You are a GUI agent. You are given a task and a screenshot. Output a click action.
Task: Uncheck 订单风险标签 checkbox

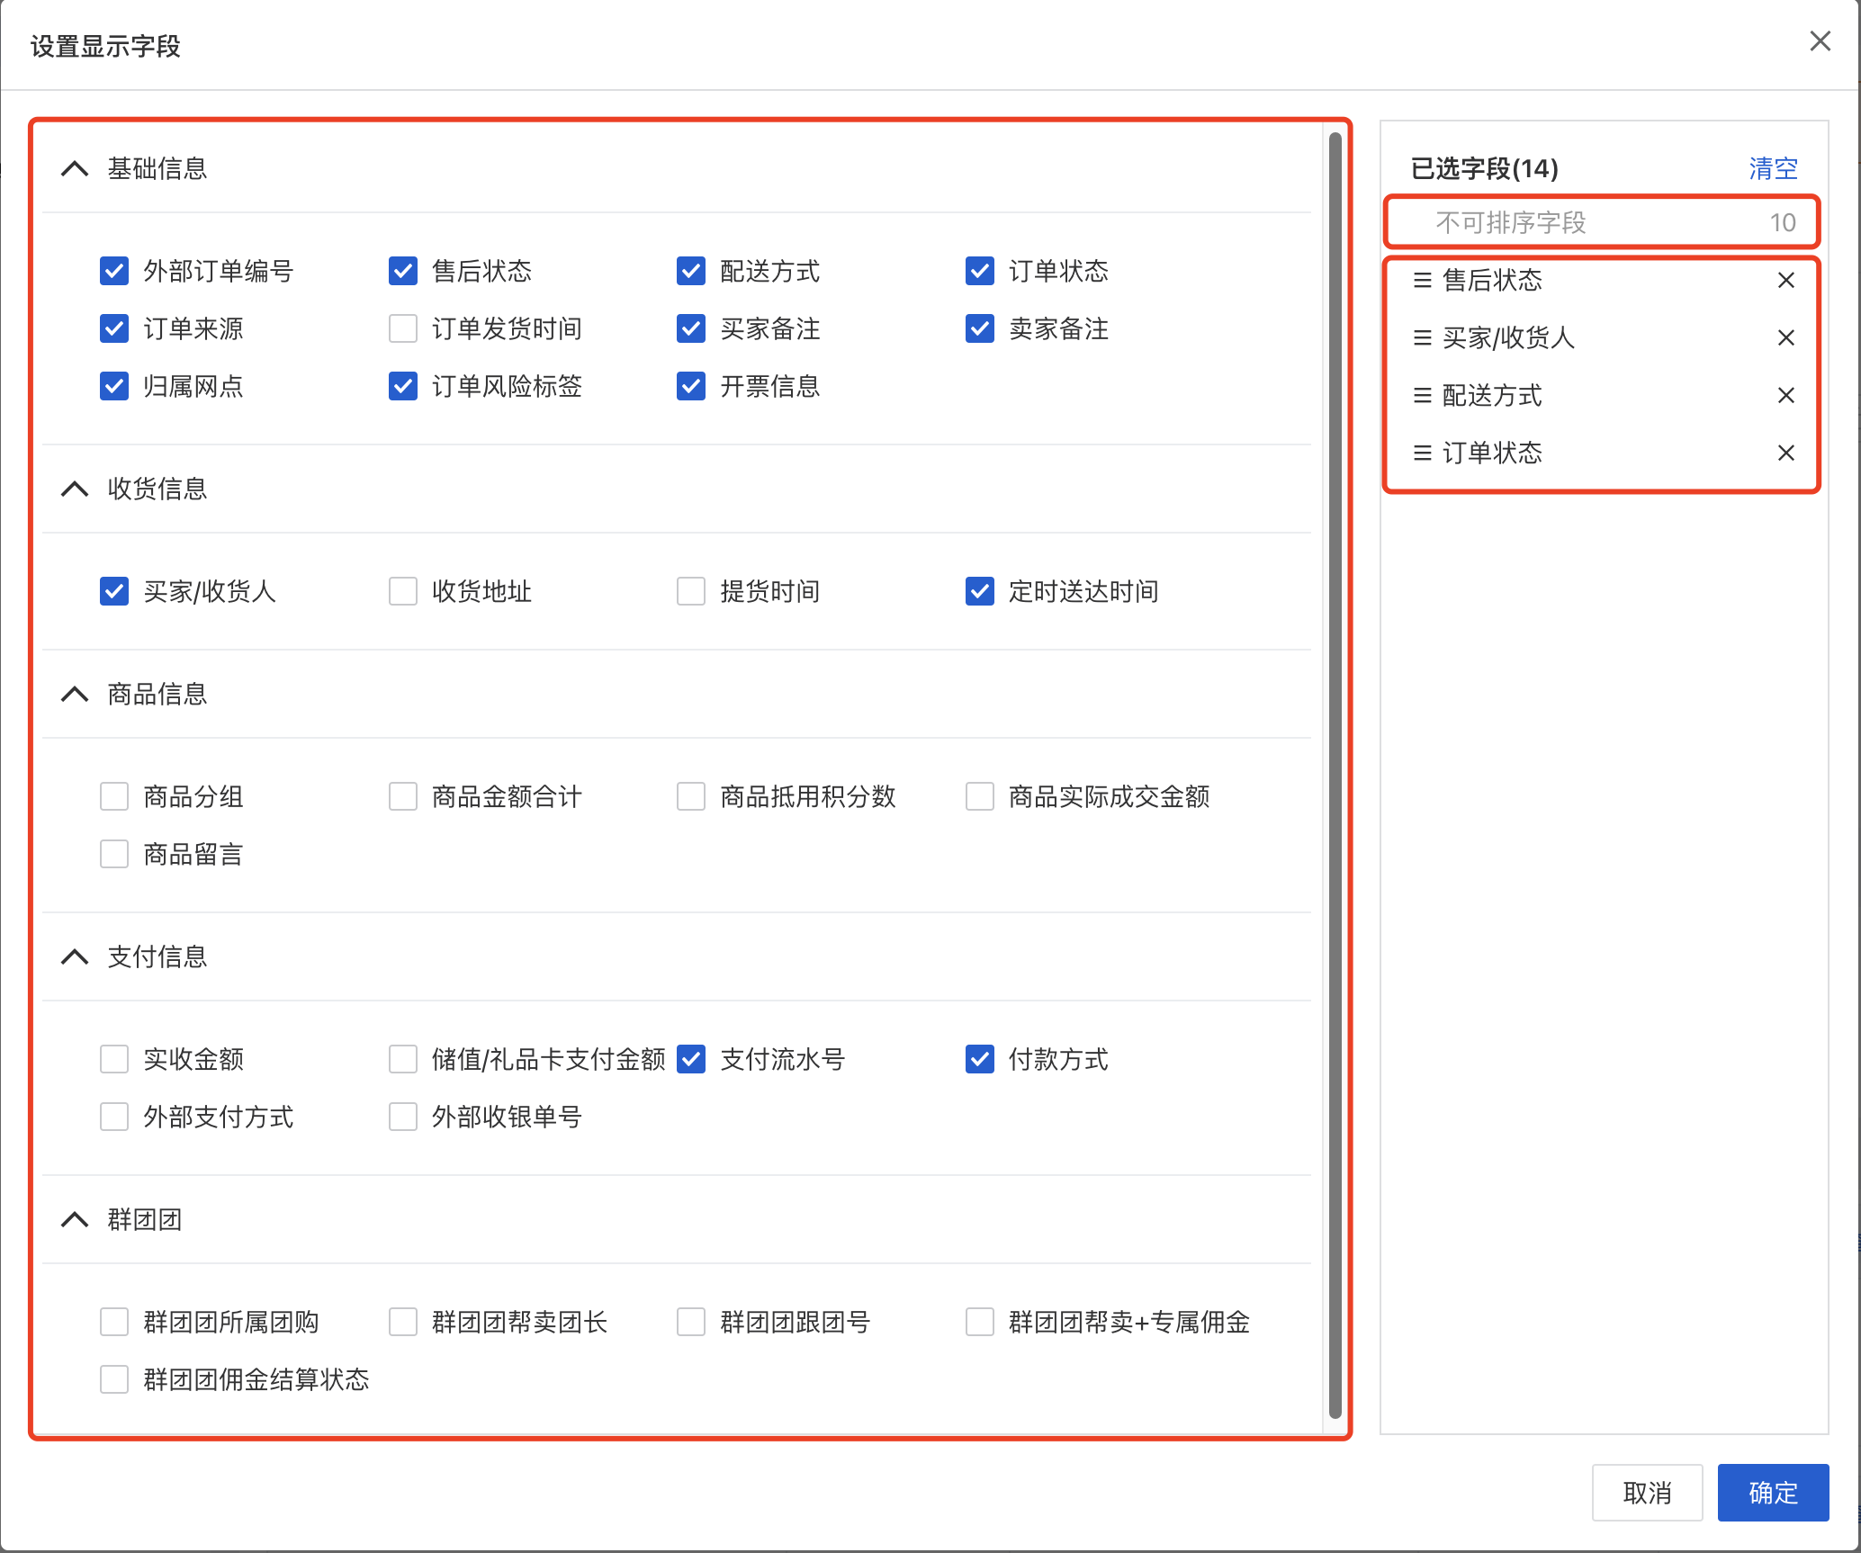[x=403, y=386]
